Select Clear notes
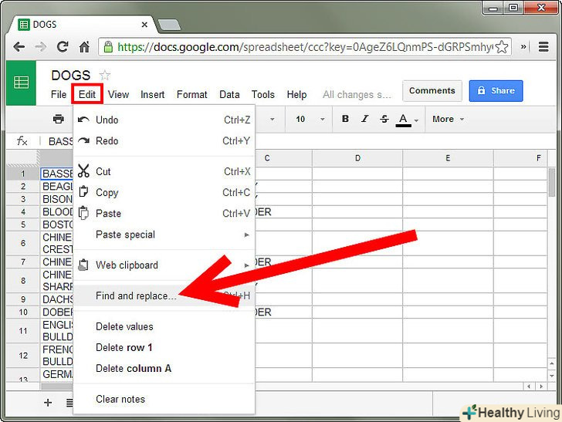 (x=164, y=399)
